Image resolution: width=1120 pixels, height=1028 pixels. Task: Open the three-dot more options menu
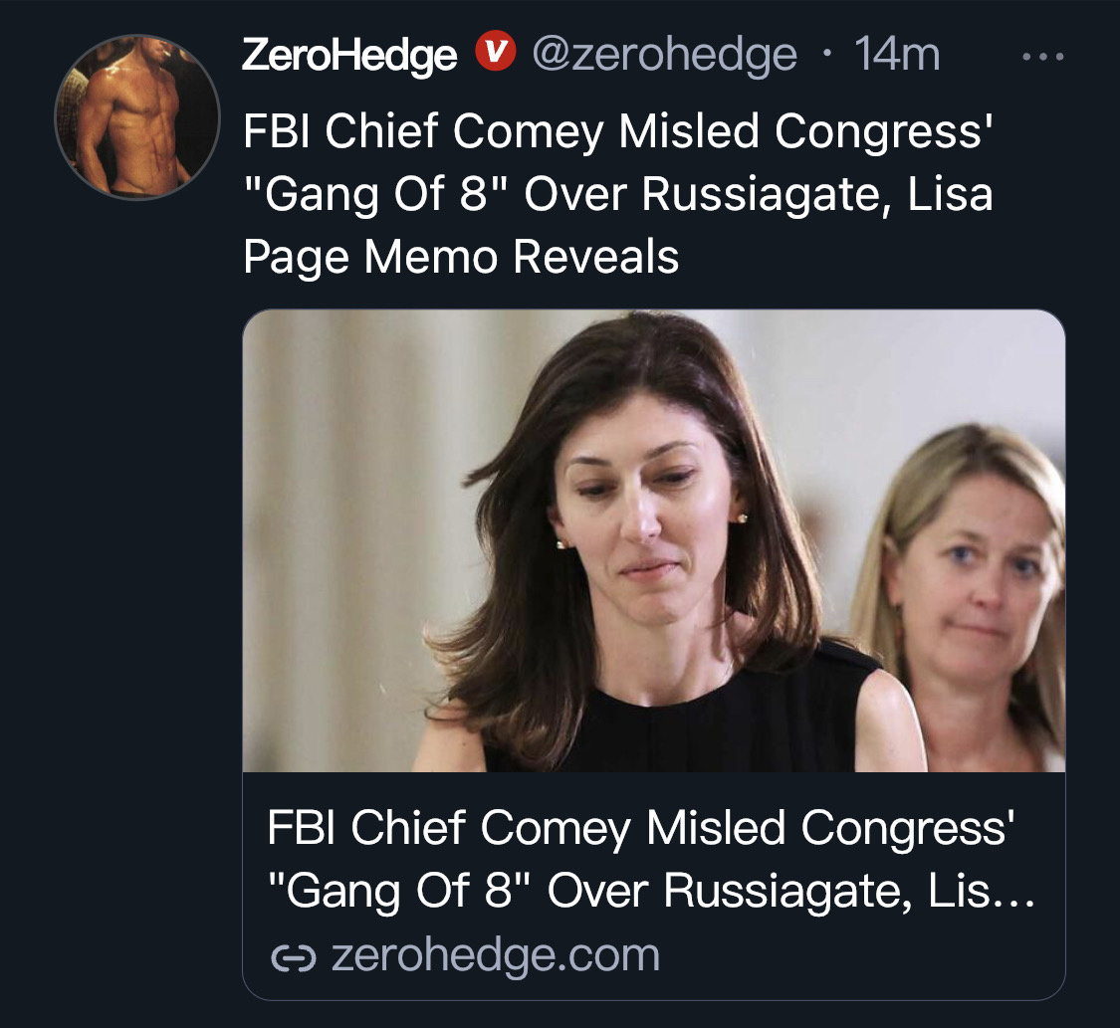pyautogui.click(x=1043, y=57)
